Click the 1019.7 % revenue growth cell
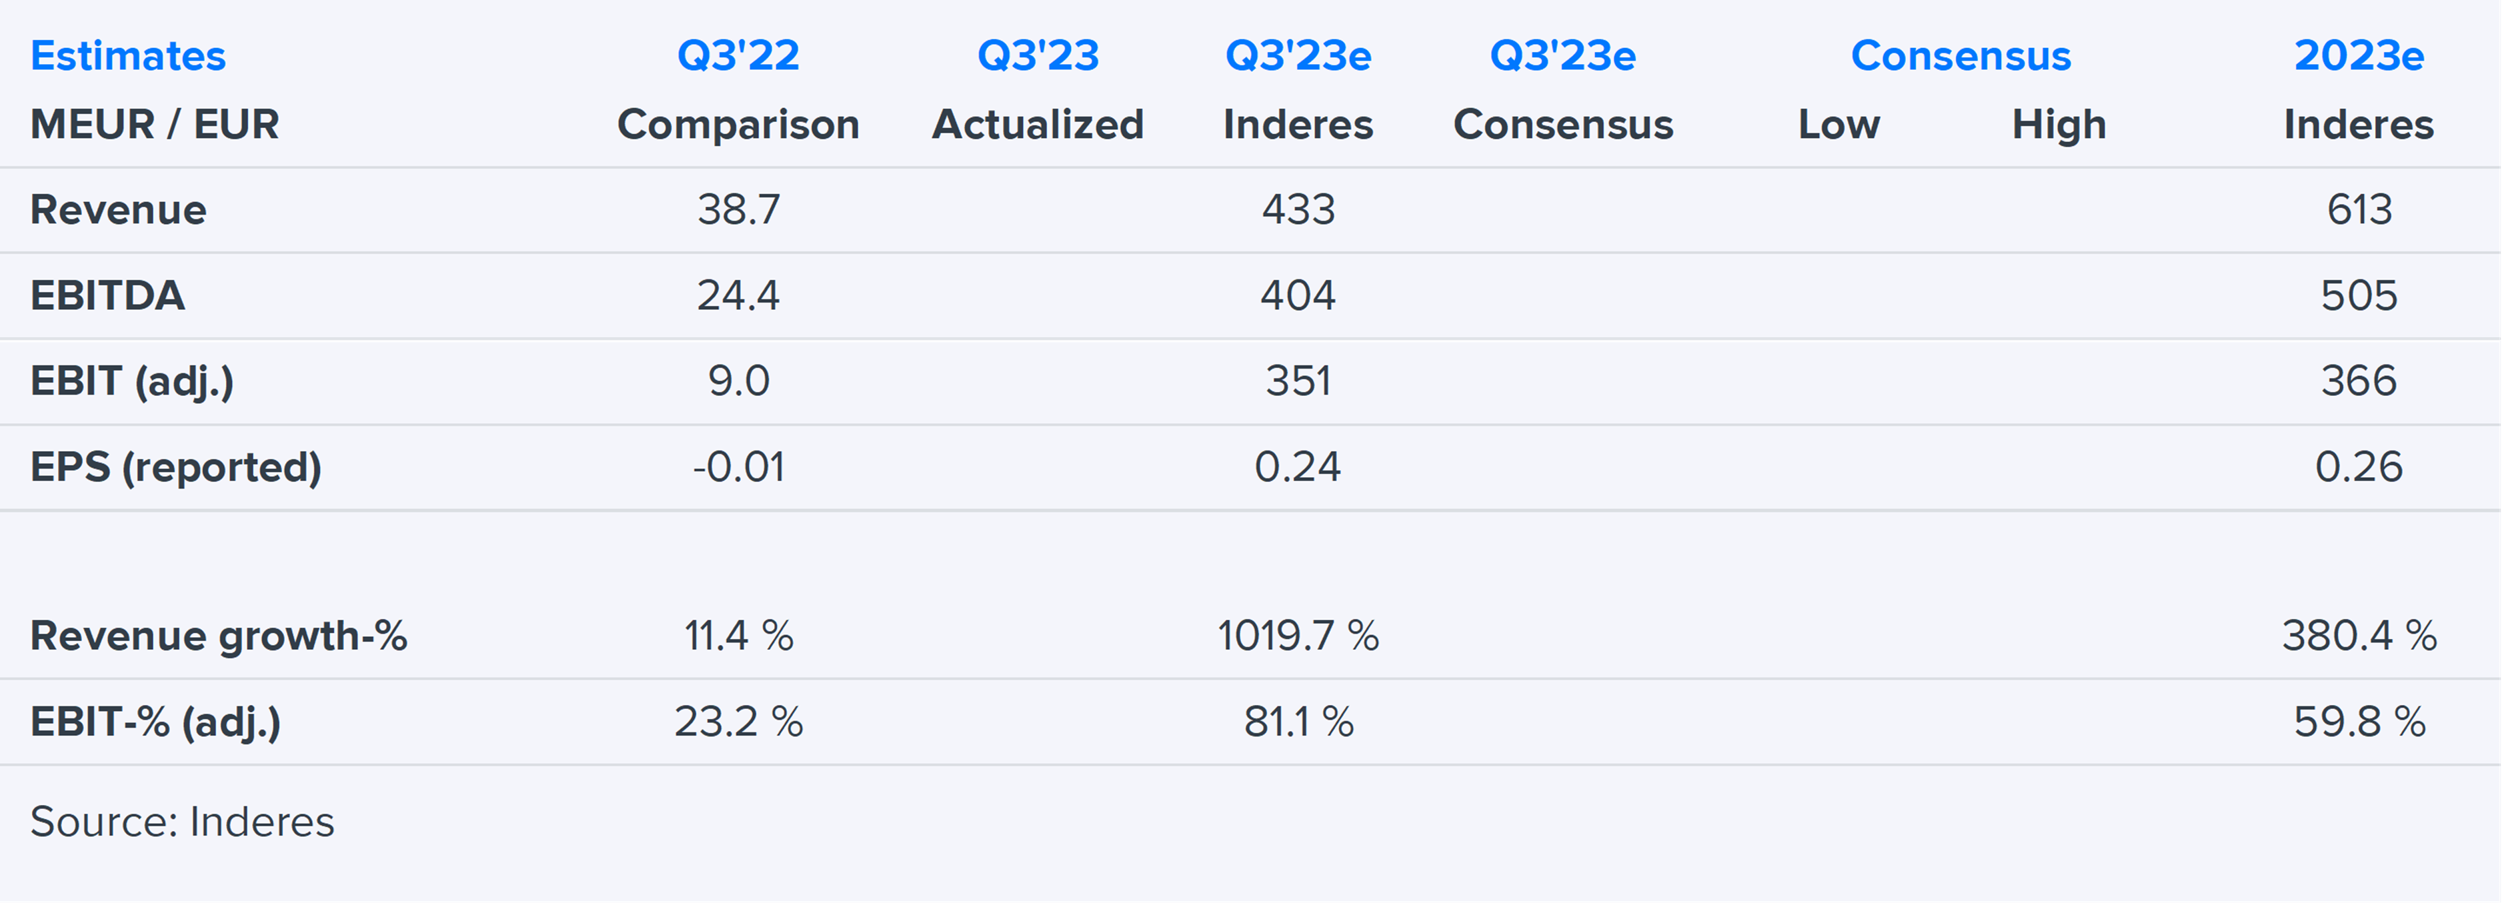2506x905 pixels. pyautogui.click(x=1298, y=636)
